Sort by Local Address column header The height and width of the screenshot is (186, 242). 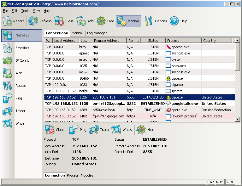pos(66,41)
